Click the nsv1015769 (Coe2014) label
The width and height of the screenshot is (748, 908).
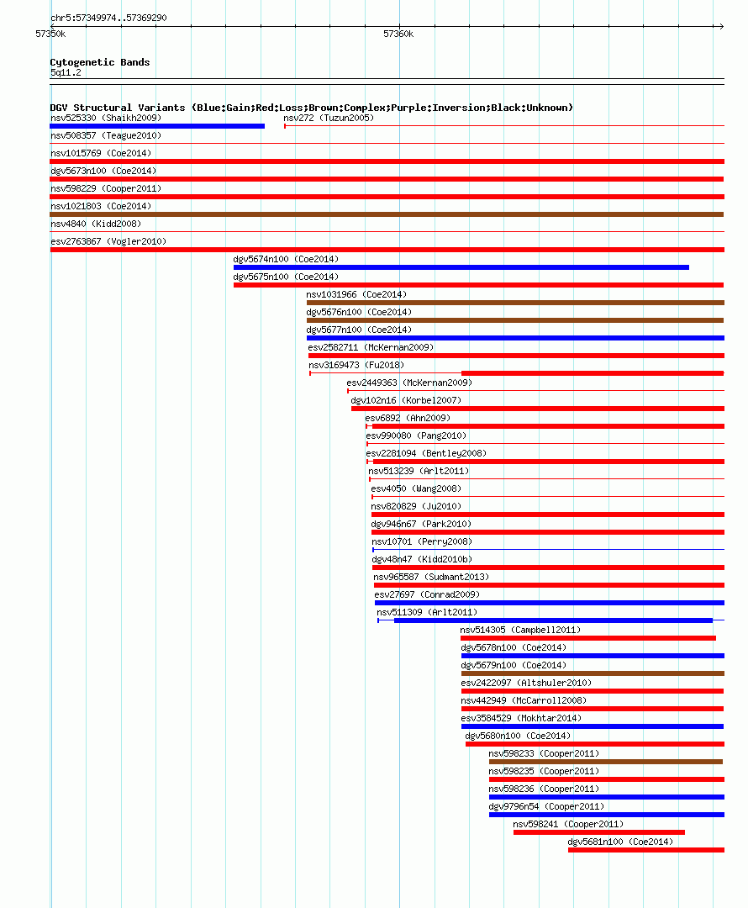pyautogui.click(x=101, y=154)
